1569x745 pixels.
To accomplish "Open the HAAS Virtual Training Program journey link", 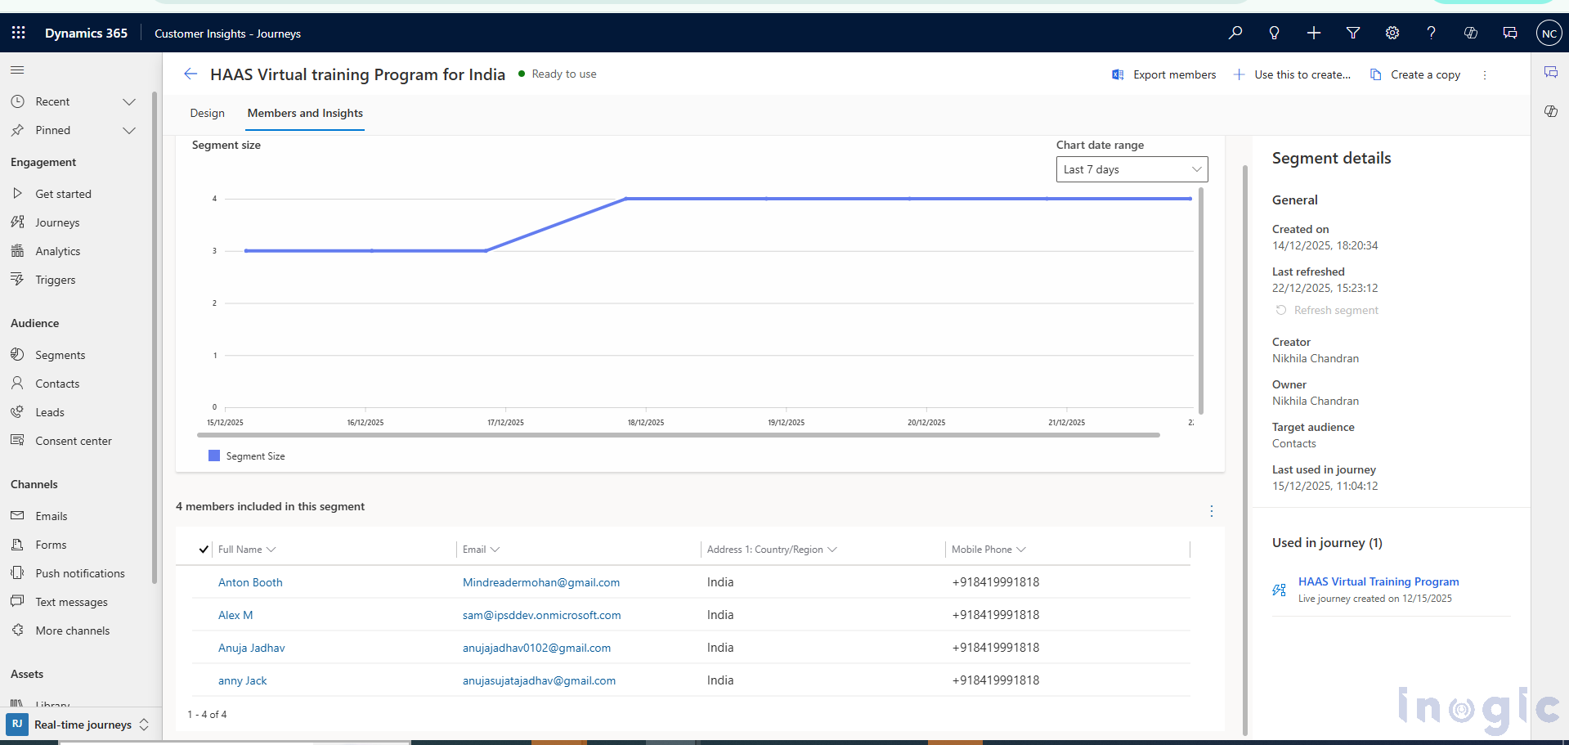I will 1378,581.
